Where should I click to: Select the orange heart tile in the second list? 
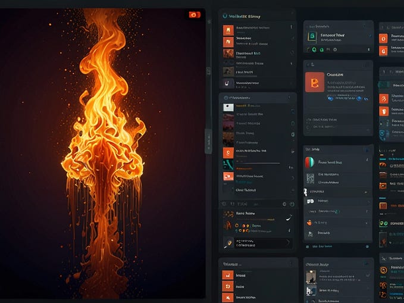pyautogui.click(x=228, y=176)
